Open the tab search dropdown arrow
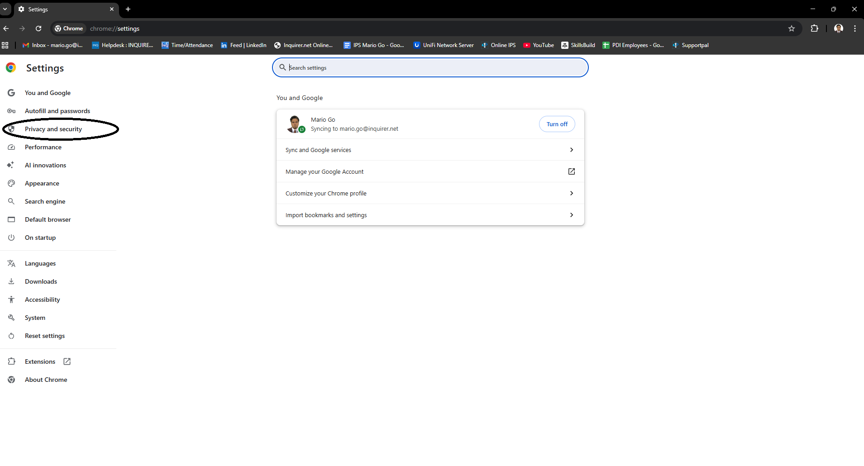This screenshot has width=864, height=466. tap(5, 9)
